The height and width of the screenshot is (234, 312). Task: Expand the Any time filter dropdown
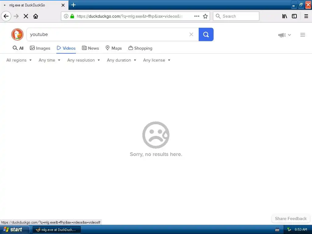point(49,60)
